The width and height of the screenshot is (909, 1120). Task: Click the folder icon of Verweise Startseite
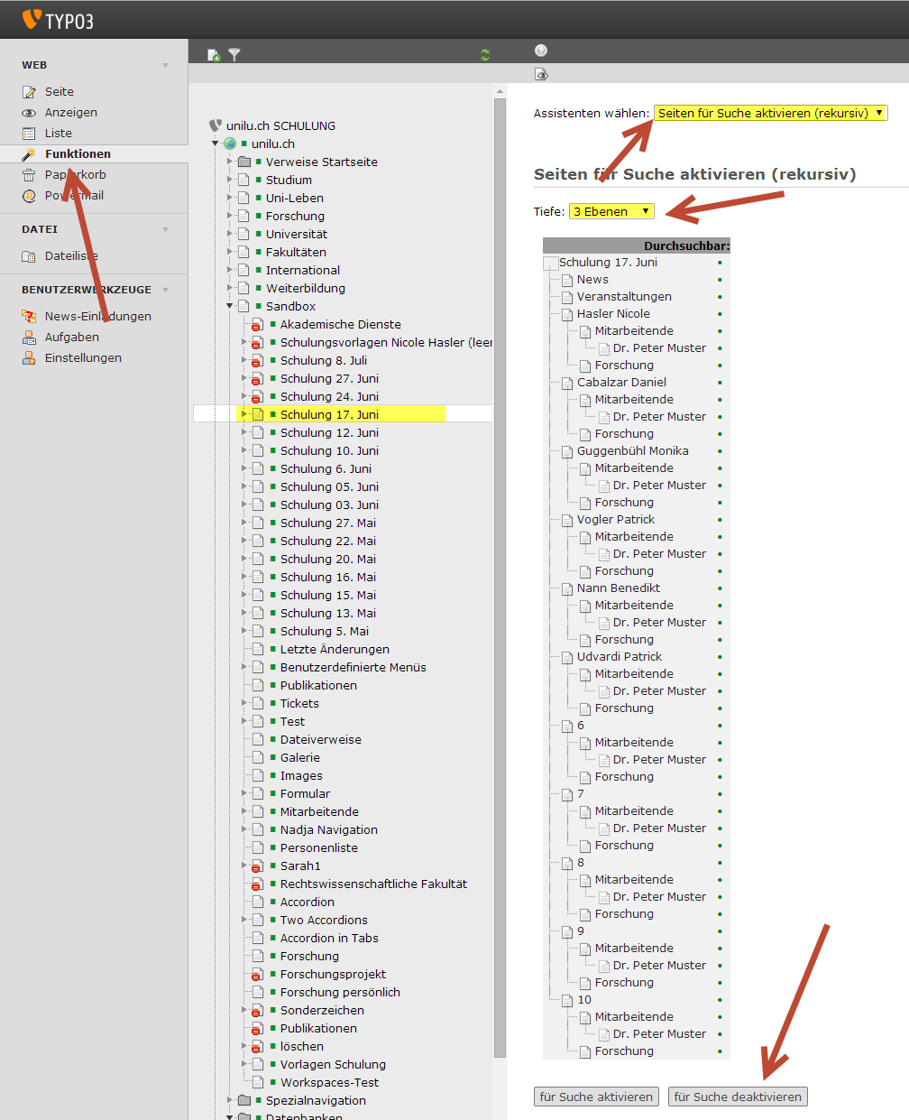244,162
